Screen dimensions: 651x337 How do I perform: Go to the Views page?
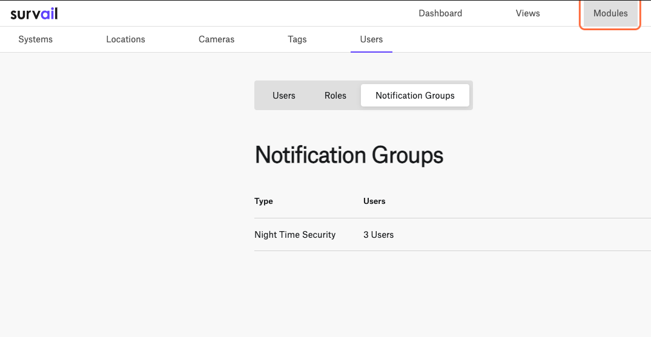(x=527, y=13)
